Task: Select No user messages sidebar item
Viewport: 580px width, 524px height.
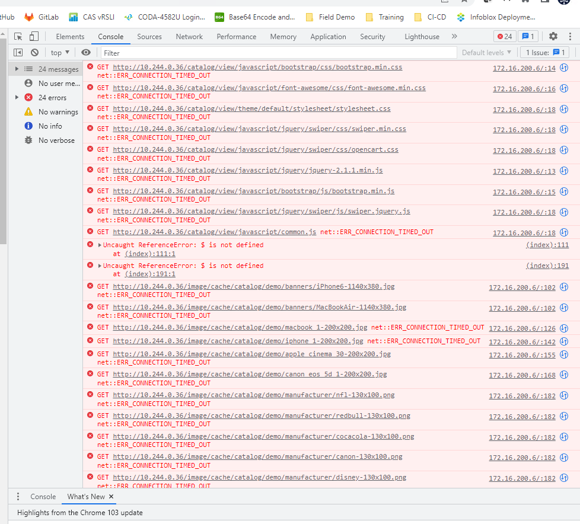Action: (x=52, y=83)
